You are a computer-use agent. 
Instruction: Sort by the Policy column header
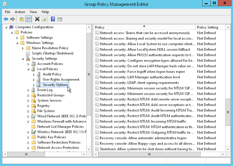point(144,27)
